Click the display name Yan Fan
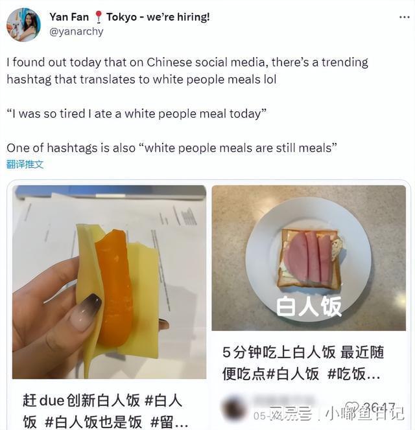The height and width of the screenshot is (430, 415). click(x=69, y=17)
